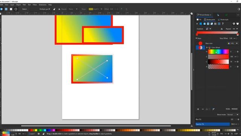Increase the Hue value with plus
Viewport: 241px width, 136px height.
coord(238,52)
